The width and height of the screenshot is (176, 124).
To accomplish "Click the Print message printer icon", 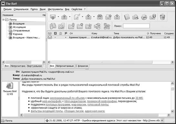I will click(x=144, y=17).
